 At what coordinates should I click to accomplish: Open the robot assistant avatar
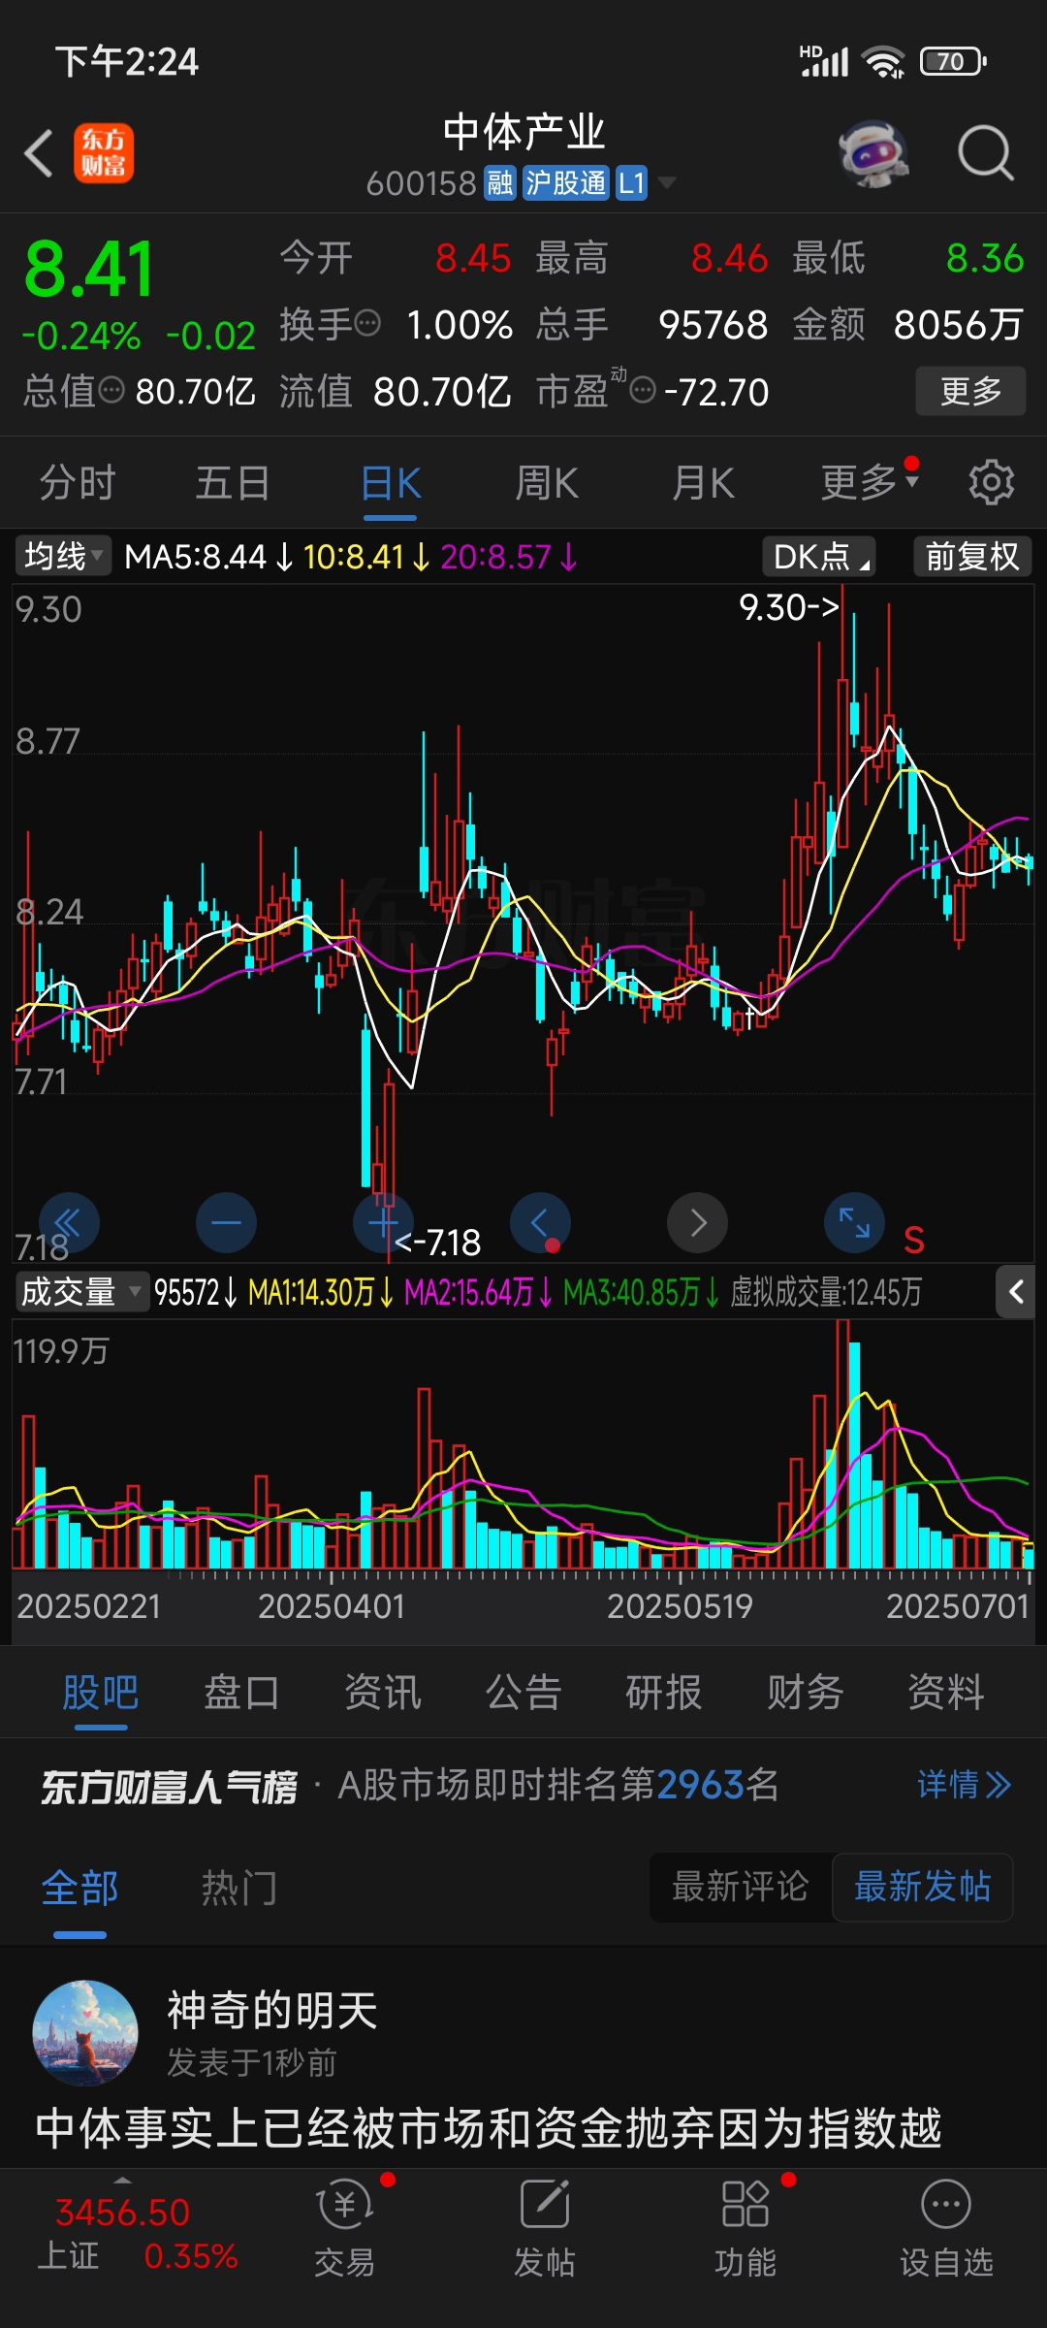click(873, 153)
